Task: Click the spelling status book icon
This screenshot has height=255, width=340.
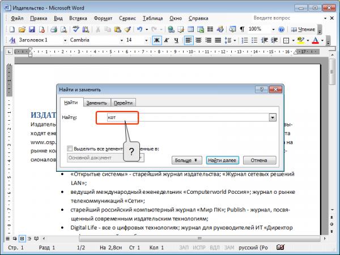Action: [280, 247]
